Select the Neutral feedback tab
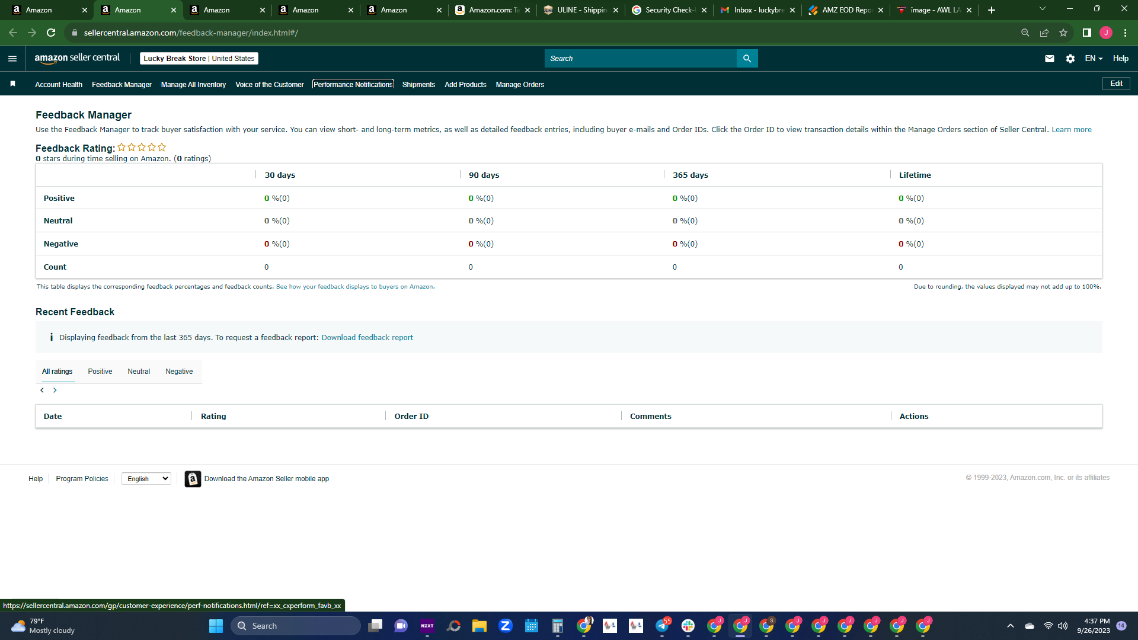This screenshot has height=640, width=1138. [139, 372]
